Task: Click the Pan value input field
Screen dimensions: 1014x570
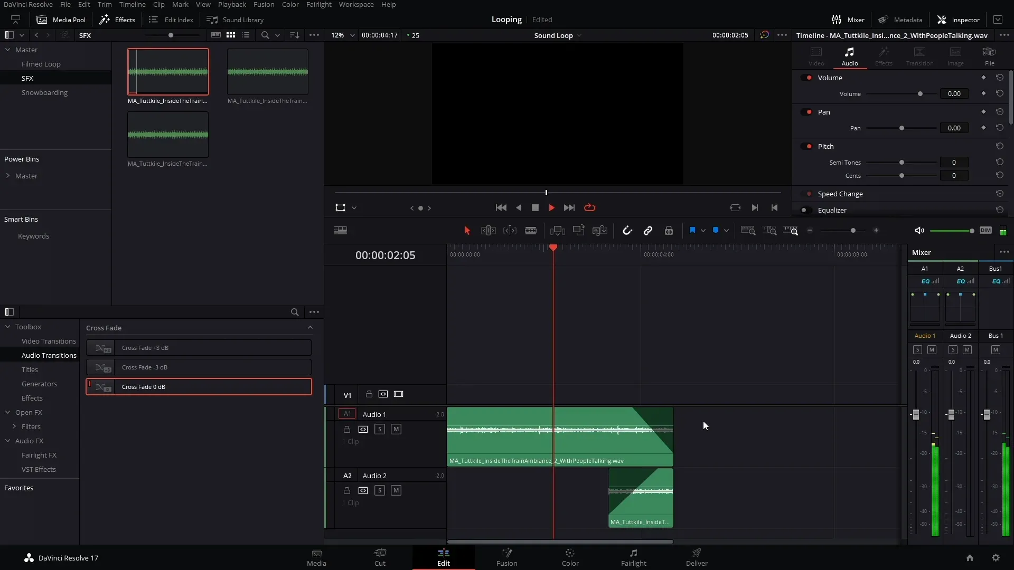Action: [954, 128]
